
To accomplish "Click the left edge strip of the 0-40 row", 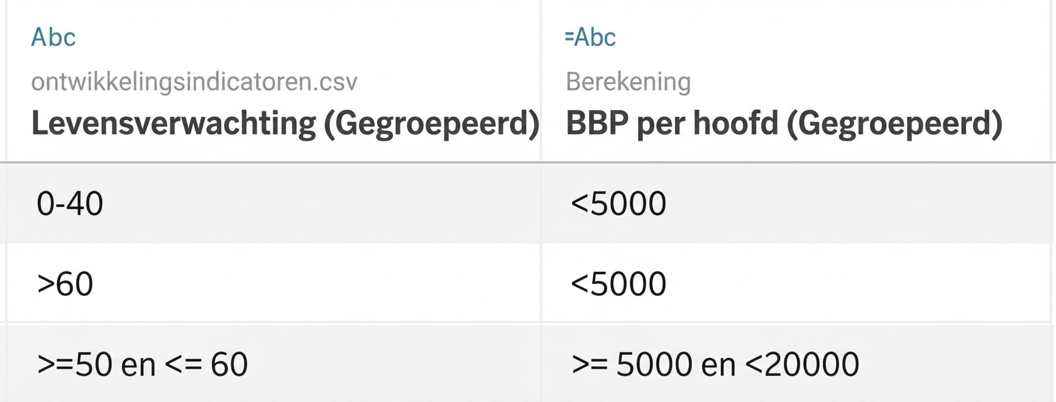I will coord(3,204).
